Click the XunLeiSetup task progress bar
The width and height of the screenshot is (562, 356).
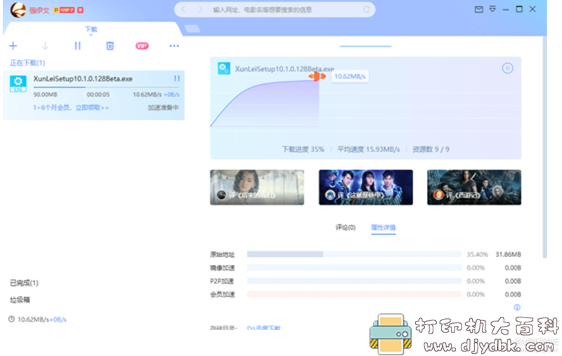106,87
